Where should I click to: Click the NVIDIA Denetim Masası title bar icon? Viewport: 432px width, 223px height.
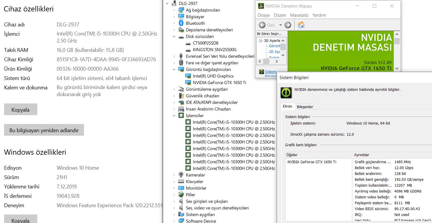[261, 6]
